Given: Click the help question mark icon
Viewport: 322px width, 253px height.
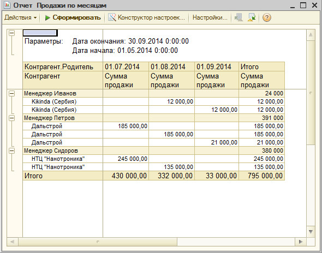Looking at the screenshot, I should point(266,17).
